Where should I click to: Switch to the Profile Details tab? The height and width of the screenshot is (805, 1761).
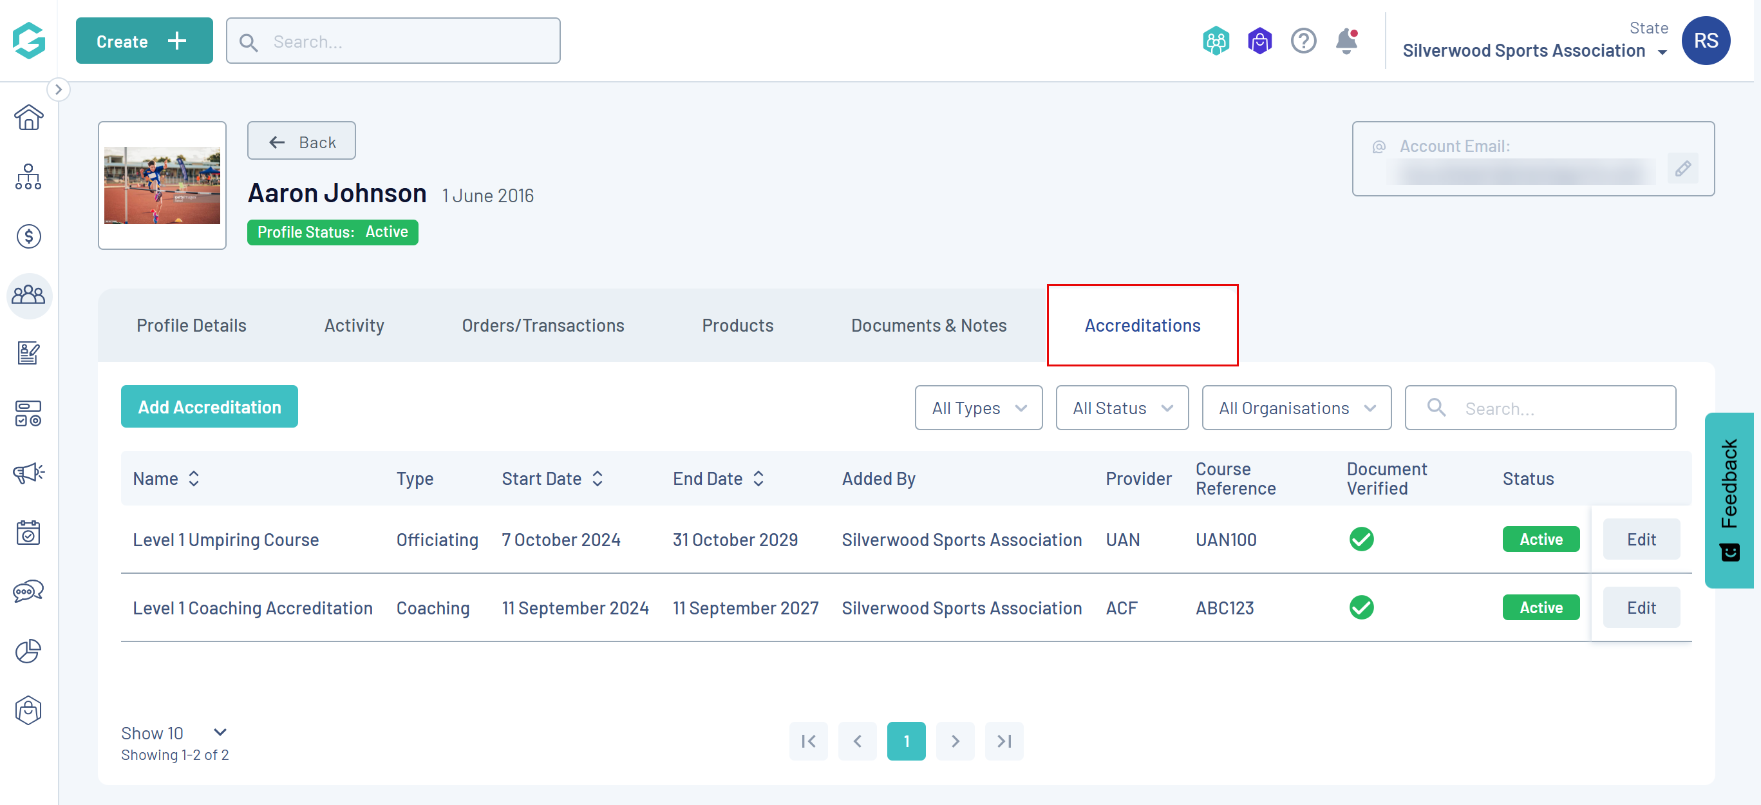(x=191, y=326)
